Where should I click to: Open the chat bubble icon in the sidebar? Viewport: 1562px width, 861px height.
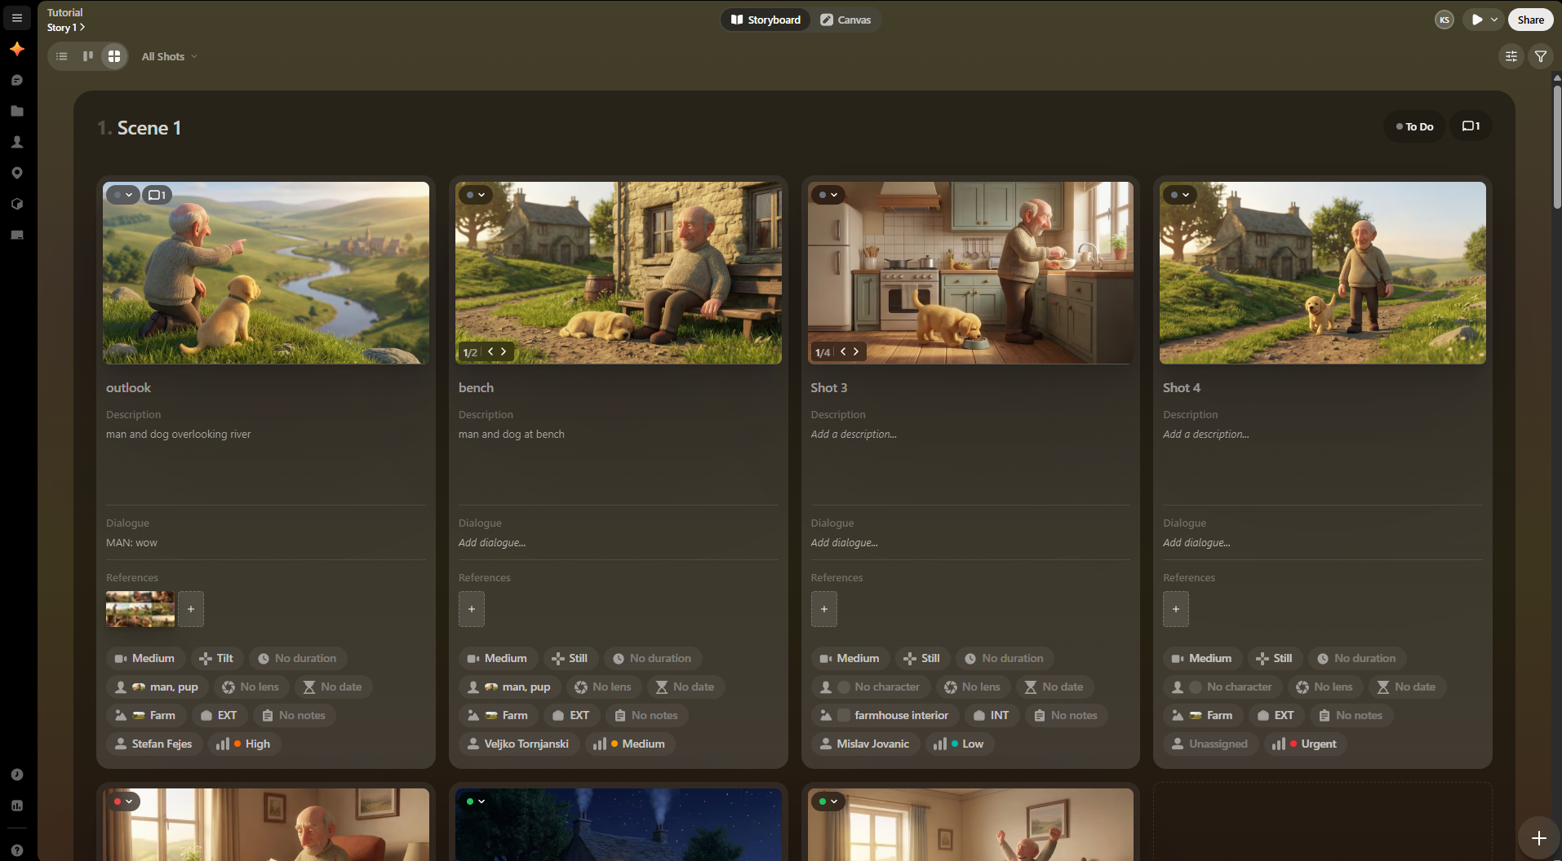[17, 80]
